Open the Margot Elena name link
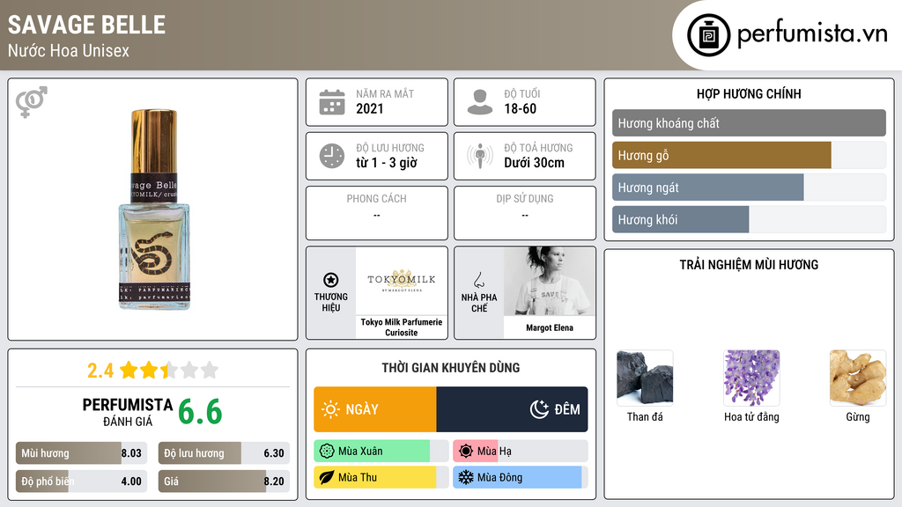This screenshot has width=902, height=507. [x=550, y=327]
